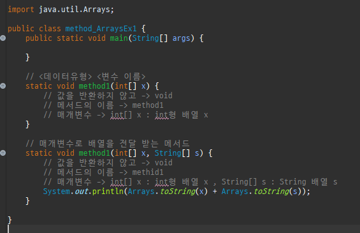Click 'System' in the println statement

pyautogui.click(x=57, y=192)
